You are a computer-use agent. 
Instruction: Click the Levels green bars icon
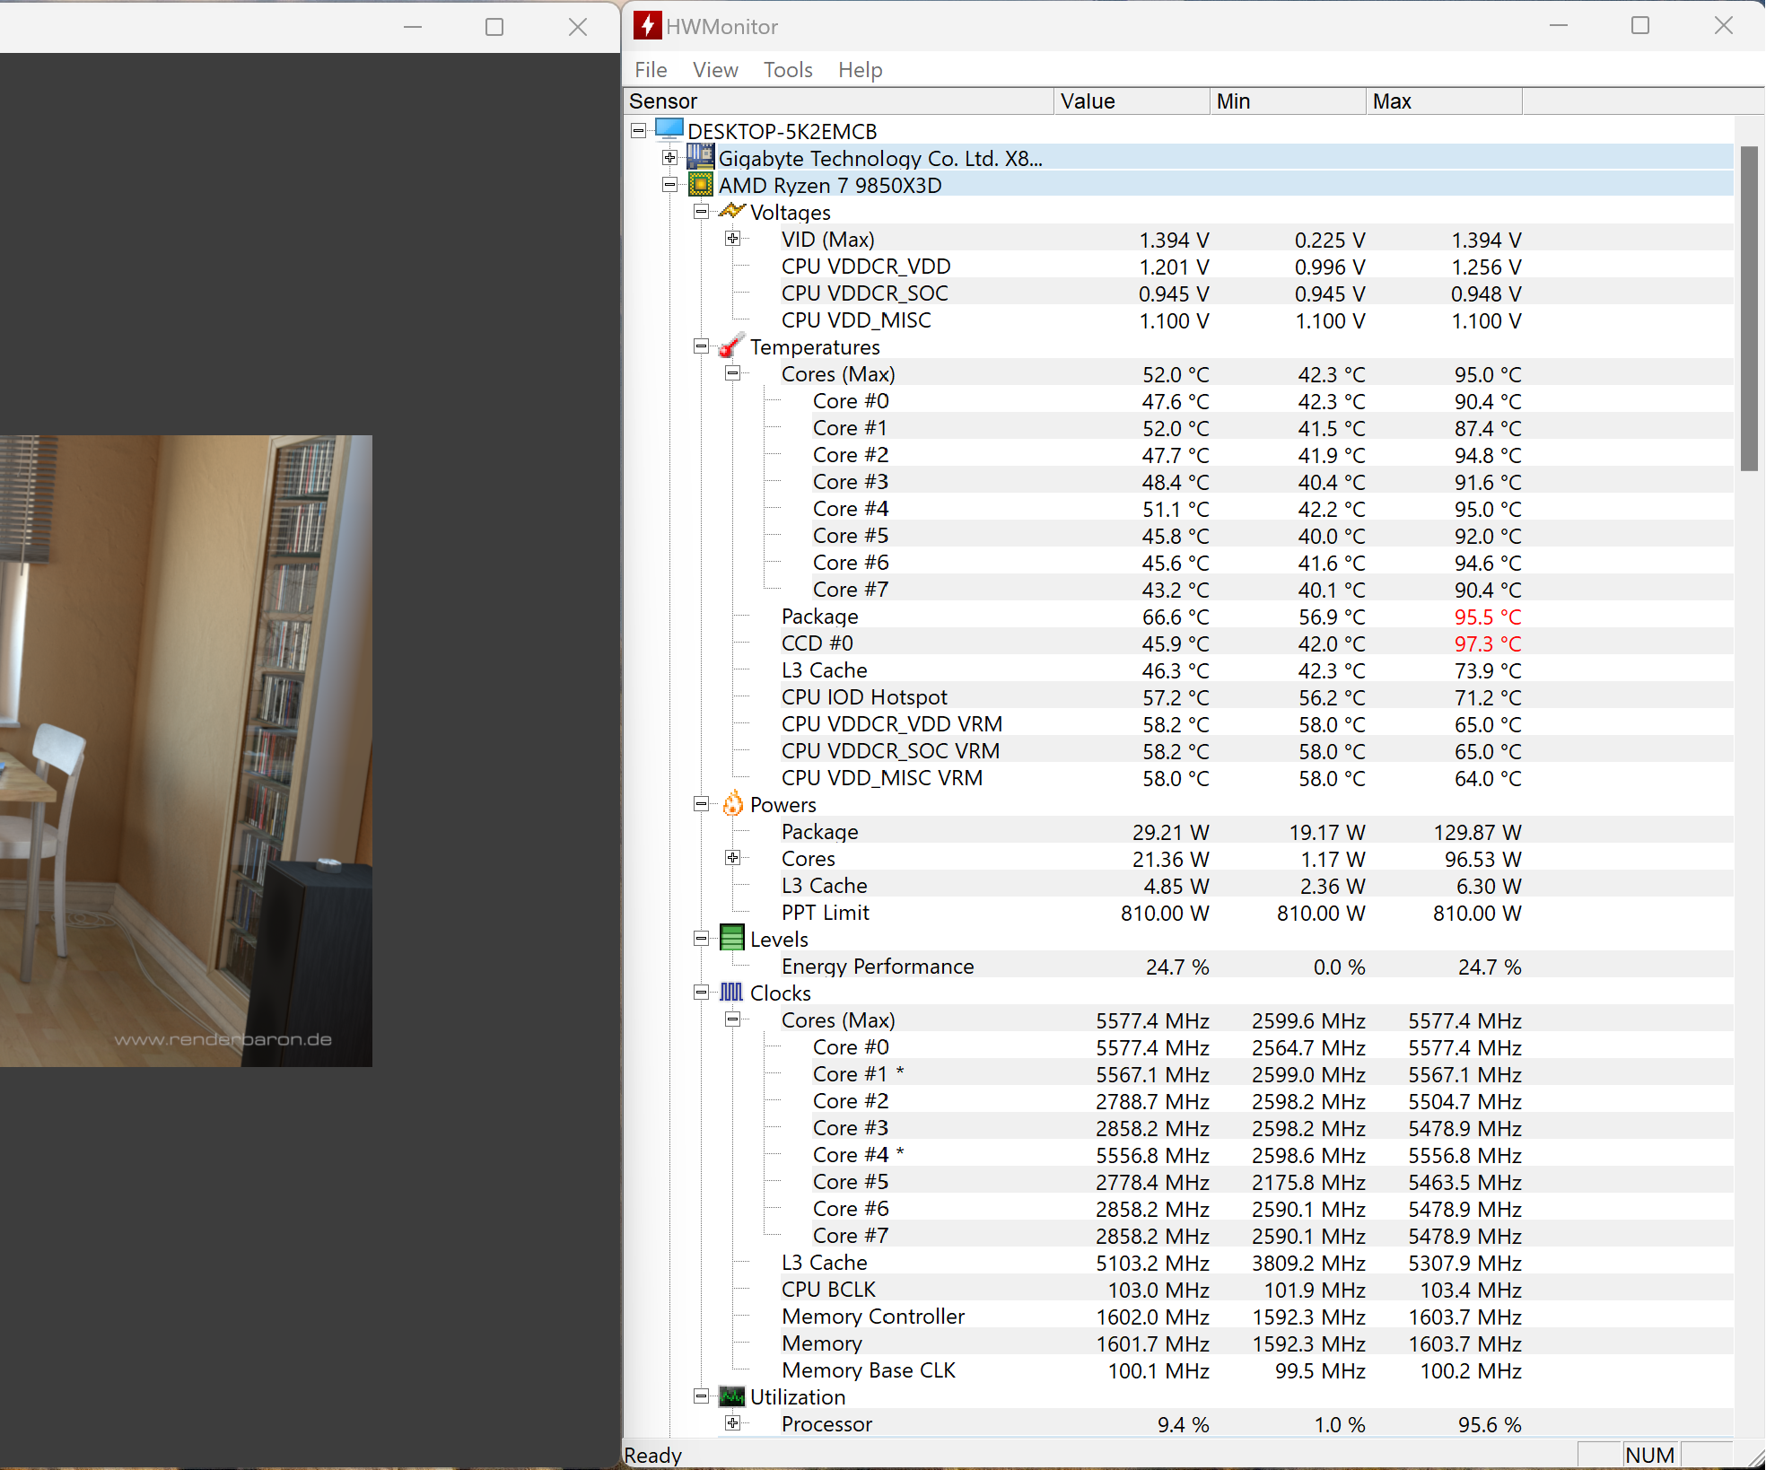point(732,939)
